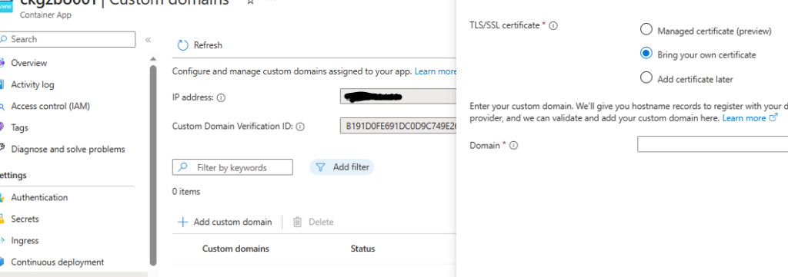Collapse the sidebar using the double chevron
Viewport: 788px width, 277px height.
pyautogui.click(x=149, y=40)
